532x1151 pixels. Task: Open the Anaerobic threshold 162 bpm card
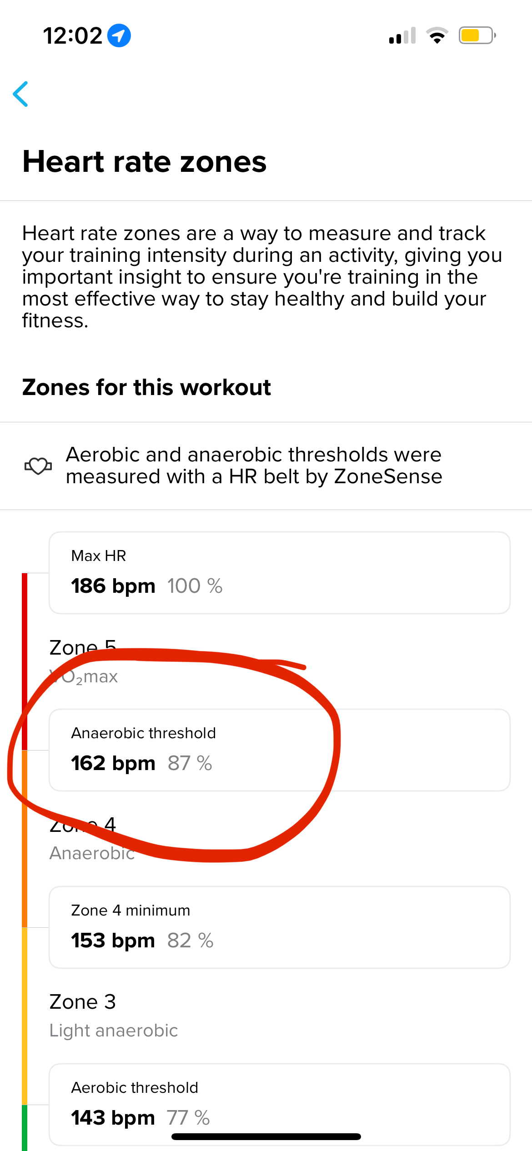[x=280, y=750]
